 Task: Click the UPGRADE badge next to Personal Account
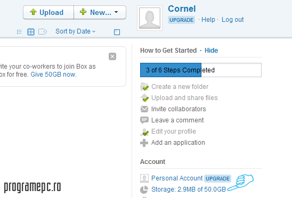(218, 179)
